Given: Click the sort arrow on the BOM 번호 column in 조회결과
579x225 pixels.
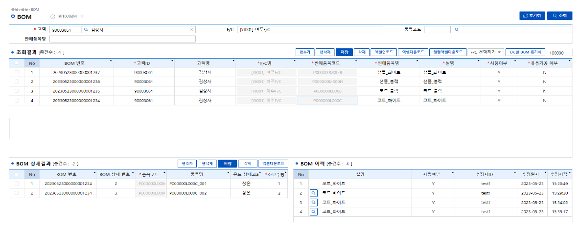Looking at the screenshot, I should point(111,61).
